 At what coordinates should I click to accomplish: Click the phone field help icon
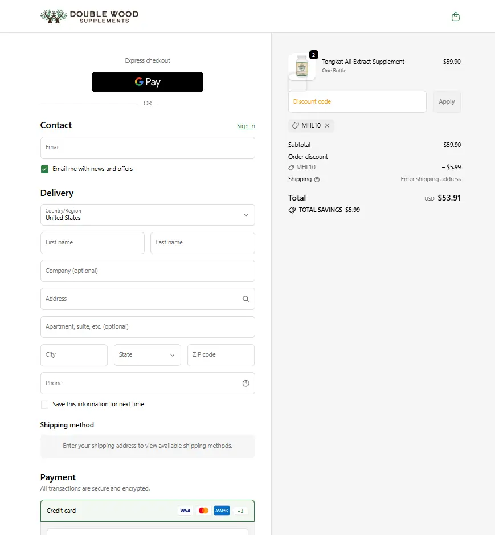(x=246, y=383)
